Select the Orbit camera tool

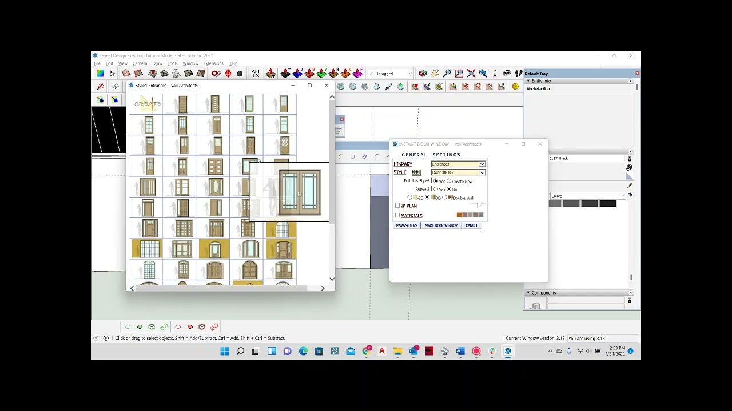pos(422,74)
